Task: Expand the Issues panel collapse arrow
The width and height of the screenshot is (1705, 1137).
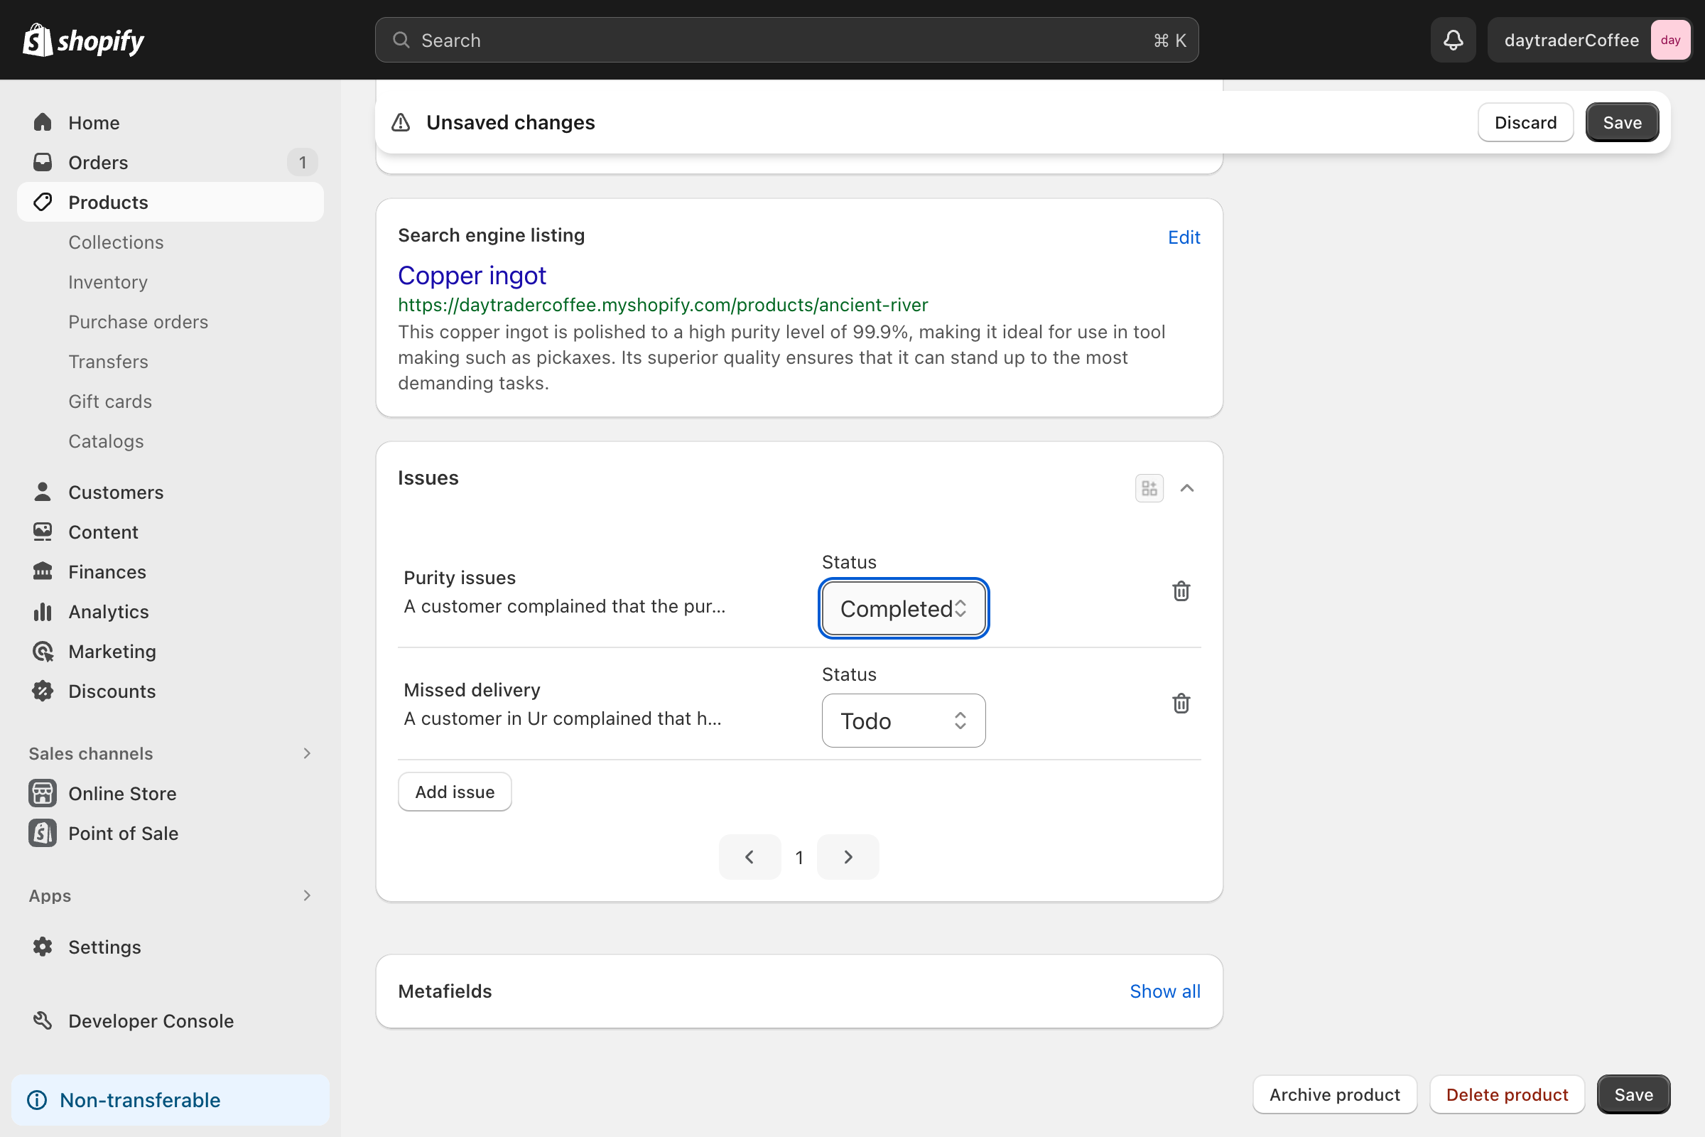Action: pos(1186,487)
